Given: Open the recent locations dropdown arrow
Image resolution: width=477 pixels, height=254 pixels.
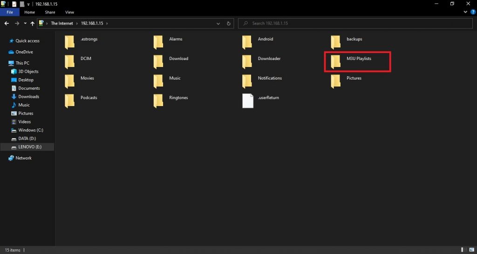Looking at the screenshot, I should click(x=25, y=23).
